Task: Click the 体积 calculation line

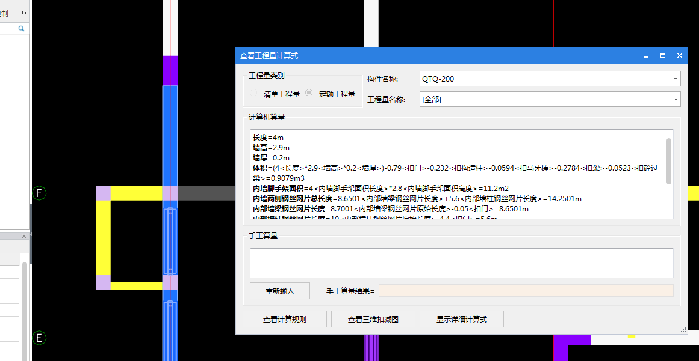Action: tap(456, 173)
